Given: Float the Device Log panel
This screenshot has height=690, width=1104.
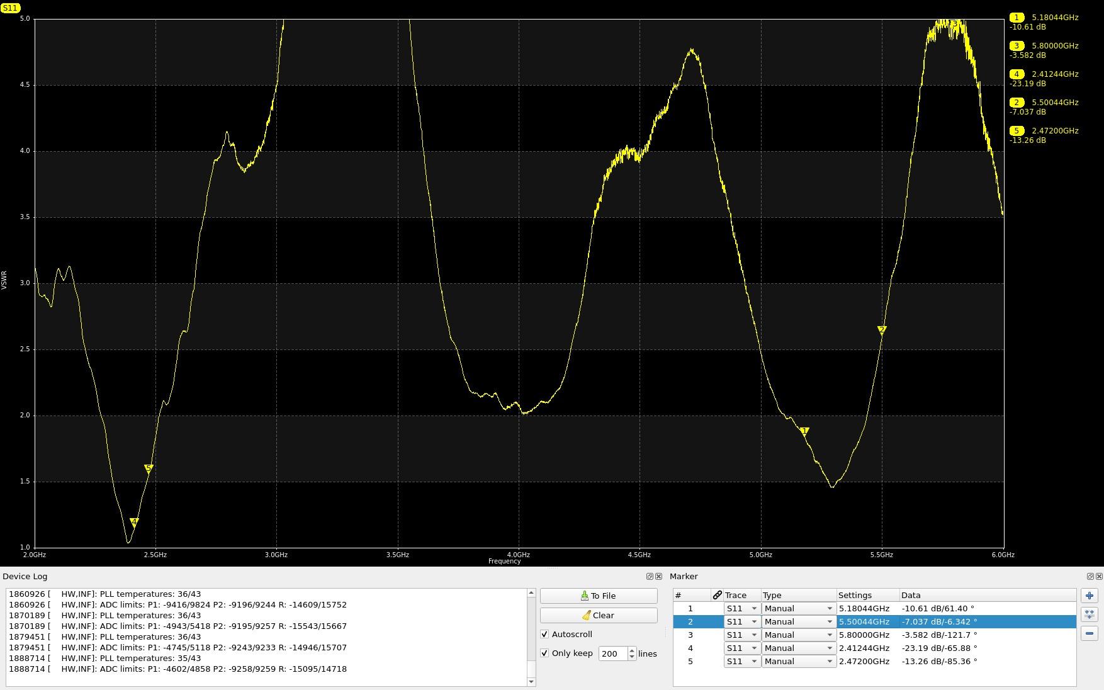Looking at the screenshot, I should click(650, 576).
